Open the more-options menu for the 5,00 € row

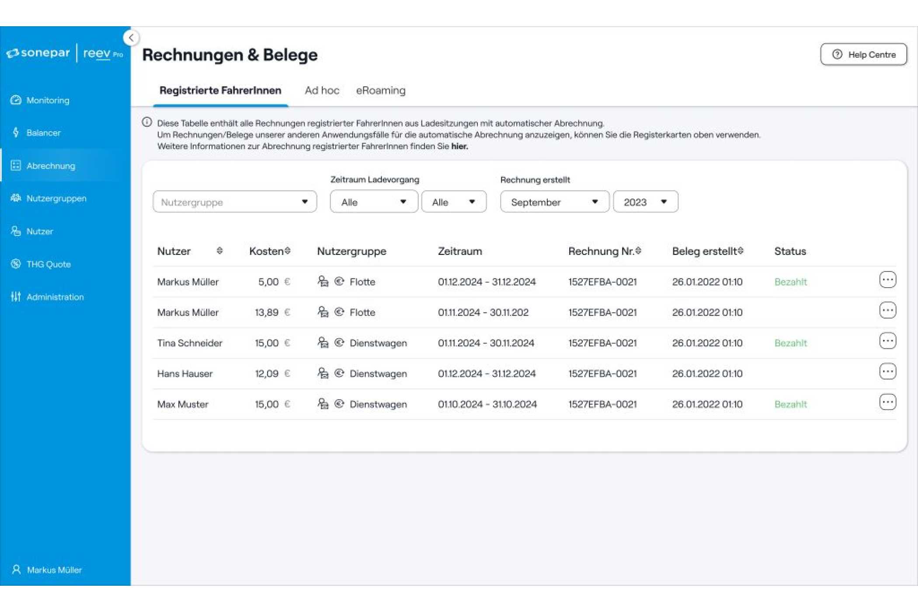887,280
